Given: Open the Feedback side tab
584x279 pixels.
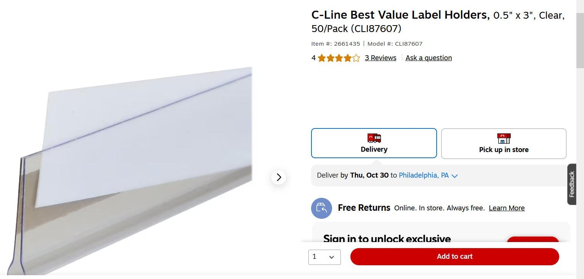Looking at the screenshot, I should coord(571,184).
